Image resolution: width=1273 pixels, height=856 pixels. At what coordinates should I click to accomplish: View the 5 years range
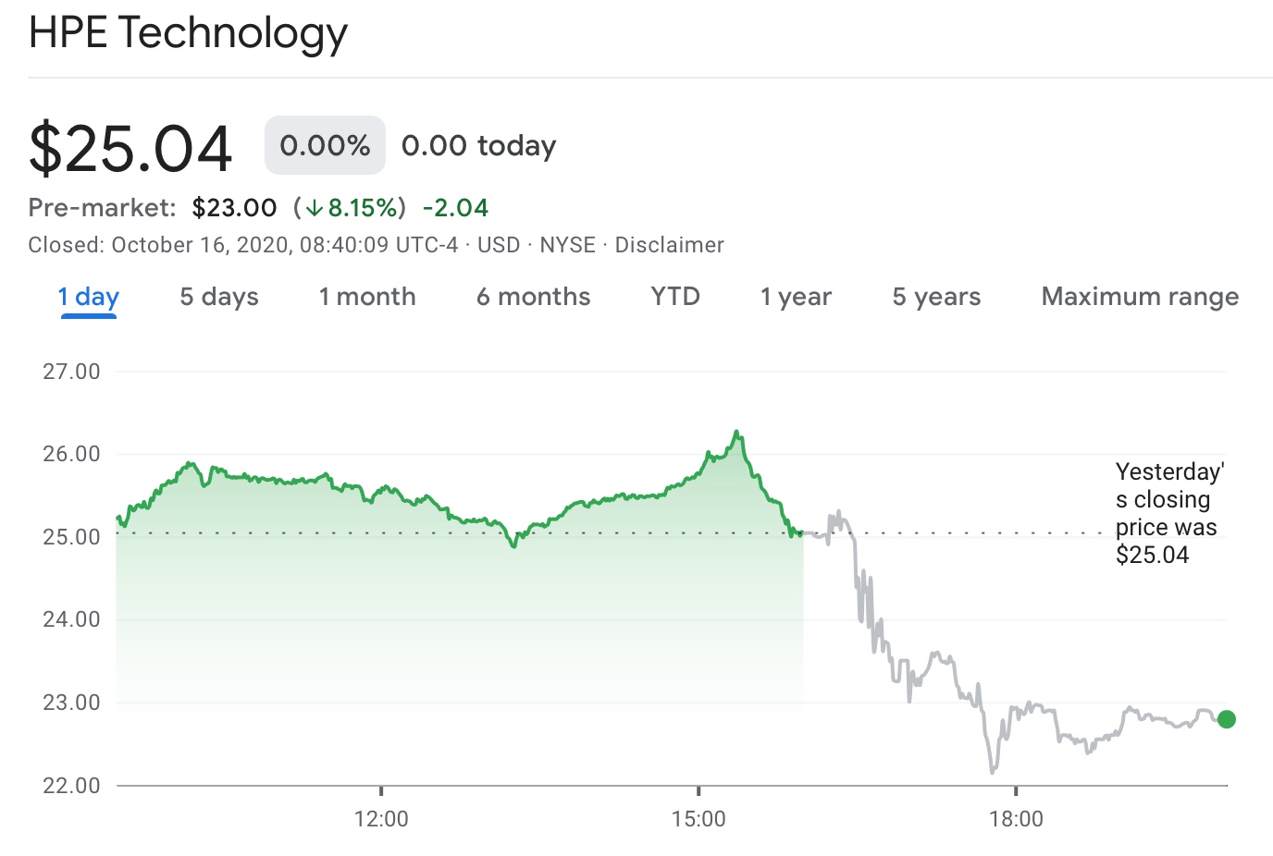point(936,297)
